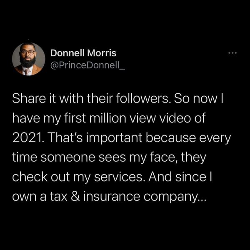Open the three-dot more options menu
Screen dimensions: 250x250
232,53
